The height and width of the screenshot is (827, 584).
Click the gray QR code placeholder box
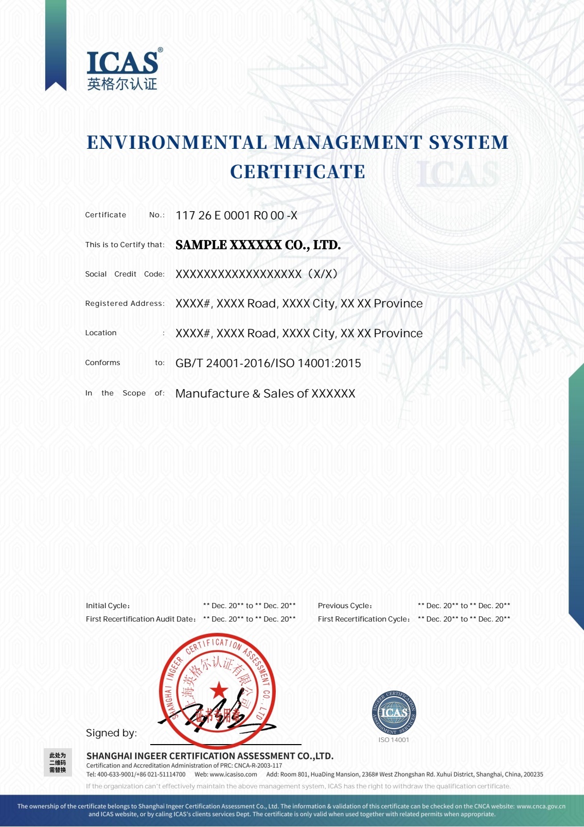click(58, 763)
